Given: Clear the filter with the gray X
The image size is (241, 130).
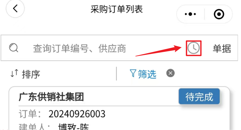Looking at the screenshot, I should coord(171,73).
